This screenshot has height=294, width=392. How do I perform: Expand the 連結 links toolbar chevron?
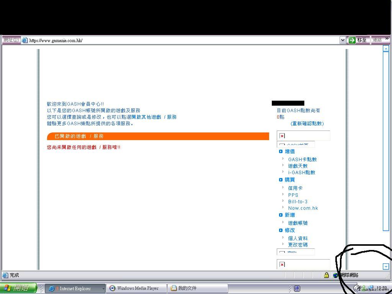[387, 39]
